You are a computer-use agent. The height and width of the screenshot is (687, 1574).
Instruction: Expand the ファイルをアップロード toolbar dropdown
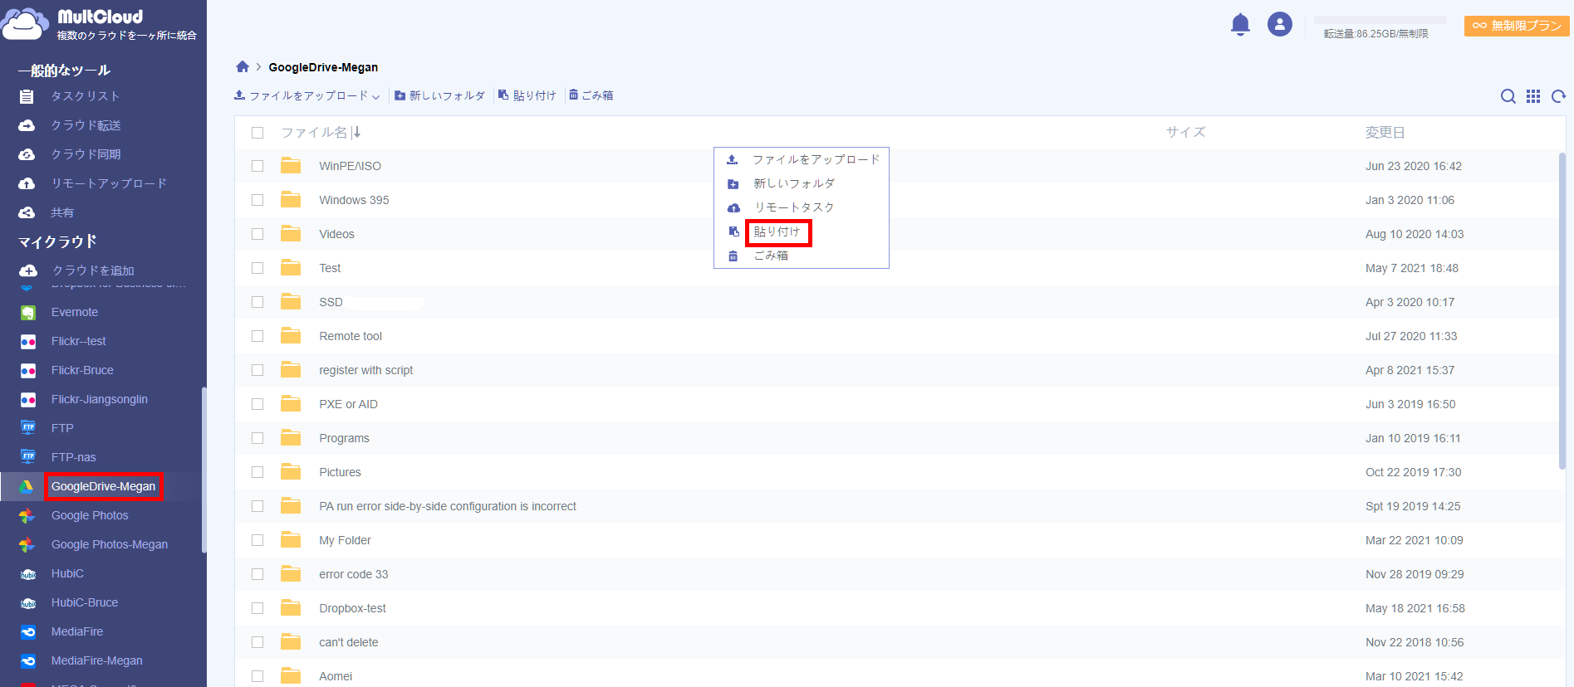coord(376,96)
